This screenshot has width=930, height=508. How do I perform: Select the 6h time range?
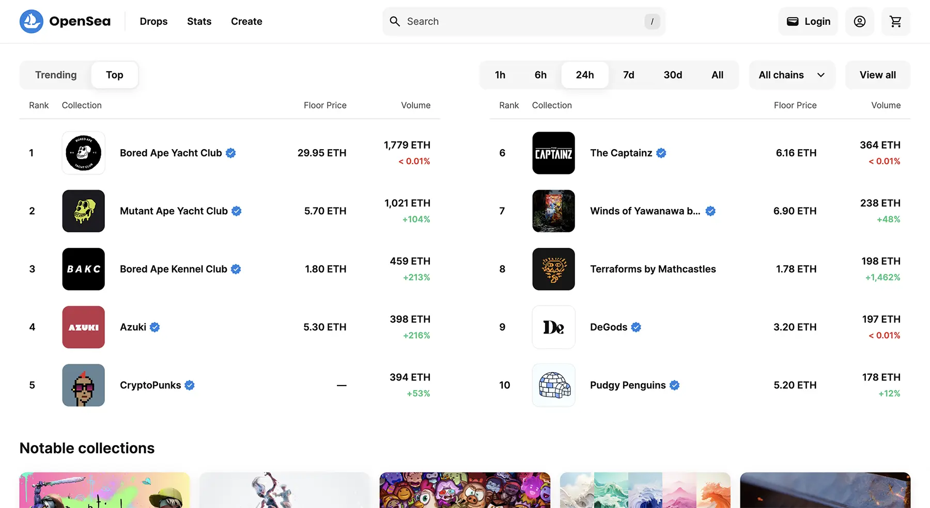(x=540, y=75)
